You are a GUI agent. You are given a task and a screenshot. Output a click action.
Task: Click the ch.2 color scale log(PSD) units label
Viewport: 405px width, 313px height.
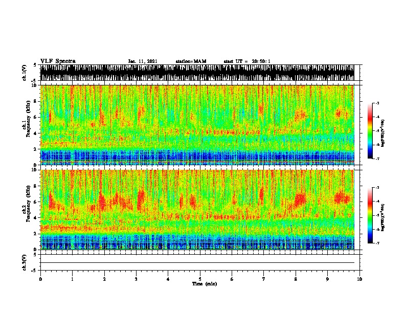coord(383,217)
